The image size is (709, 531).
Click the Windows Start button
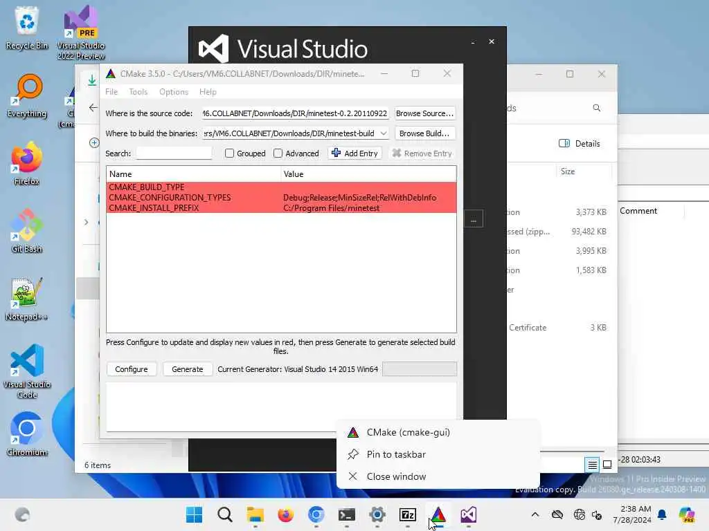195,514
